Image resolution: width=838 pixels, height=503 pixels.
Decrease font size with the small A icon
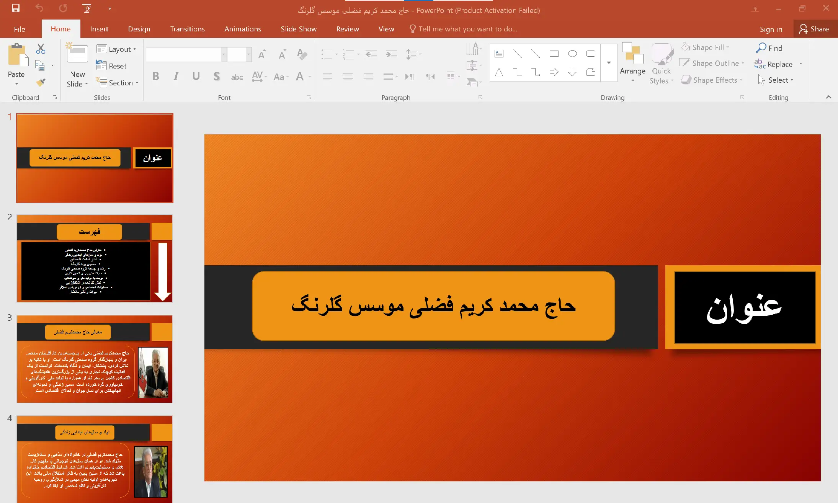pos(282,54)
